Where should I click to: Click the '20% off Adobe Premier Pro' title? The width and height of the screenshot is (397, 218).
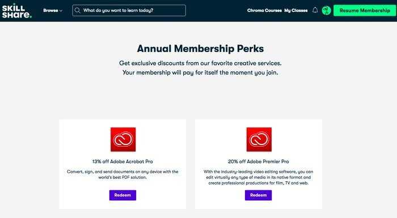pyautogui.click(x=258, y=161)
